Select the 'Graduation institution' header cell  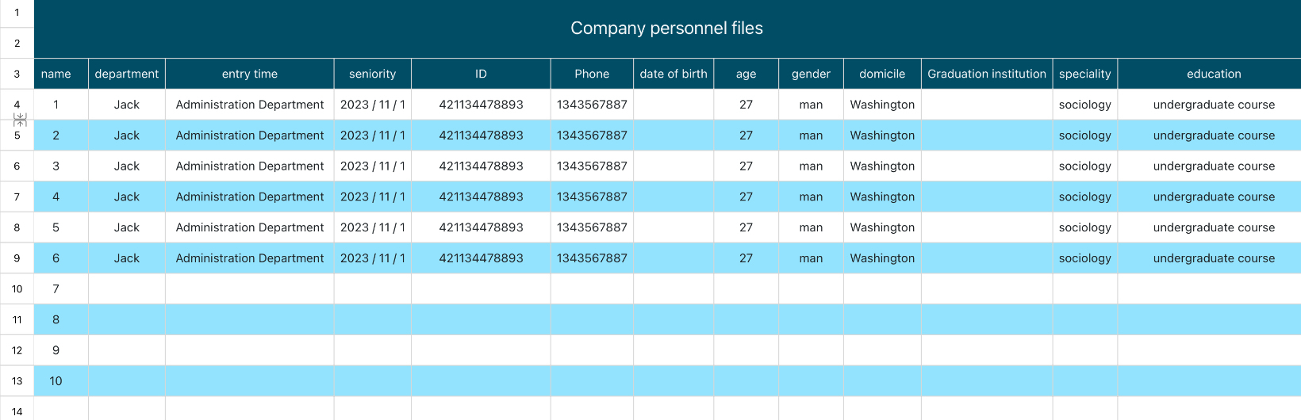[987, 74]
